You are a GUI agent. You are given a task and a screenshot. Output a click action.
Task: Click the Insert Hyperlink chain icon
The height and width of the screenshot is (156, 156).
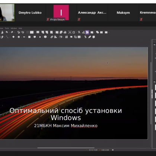click(83, 32)
